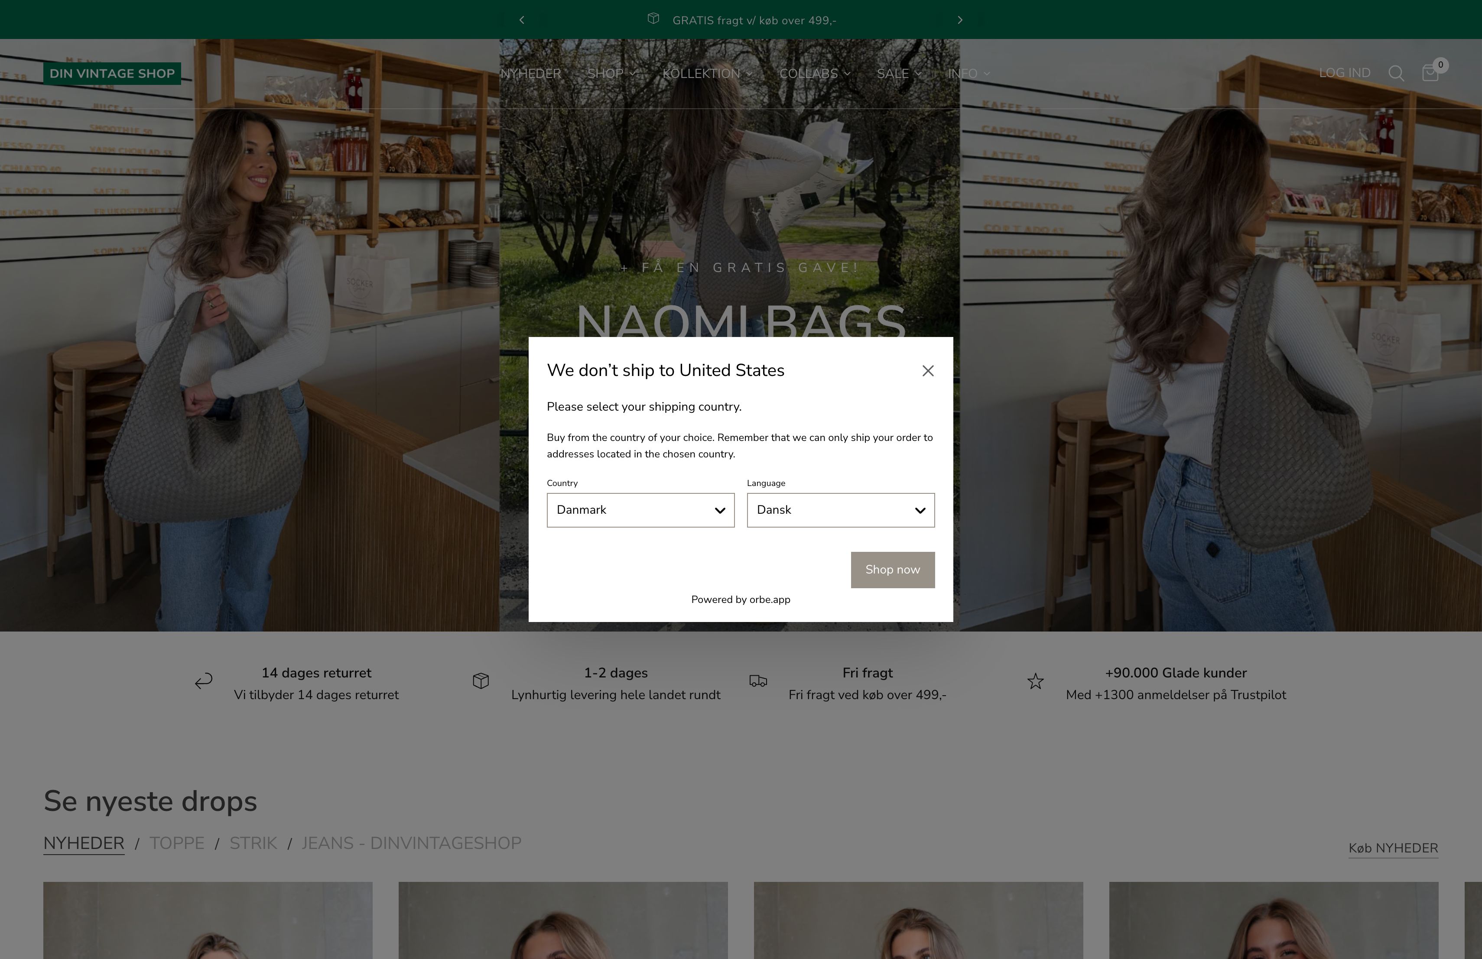Click the return arrow icon near 14 dages returret
The width and height of the screenshot is (1482, 959).
[x=203, y=681]
